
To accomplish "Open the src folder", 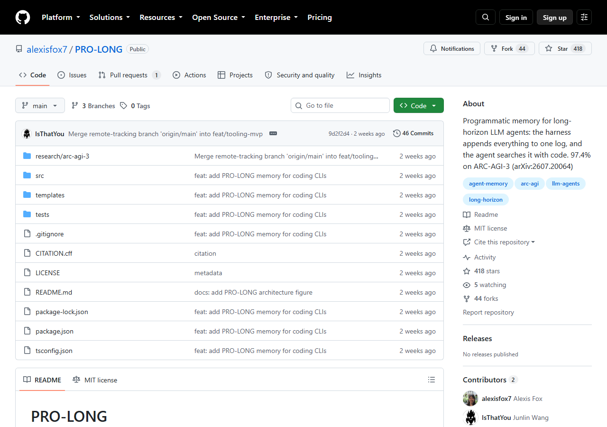I will point(40,176).
